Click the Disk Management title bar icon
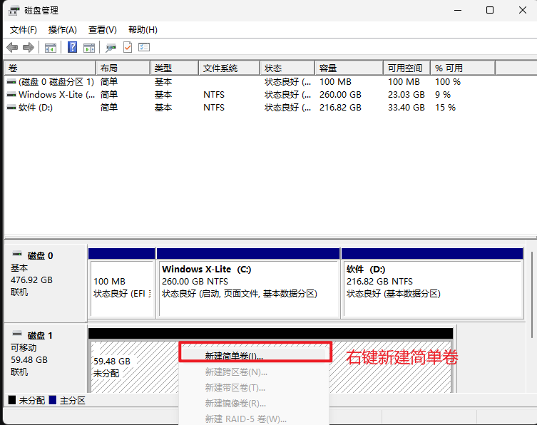Screen dimensions: 537x425 [14, 10]
